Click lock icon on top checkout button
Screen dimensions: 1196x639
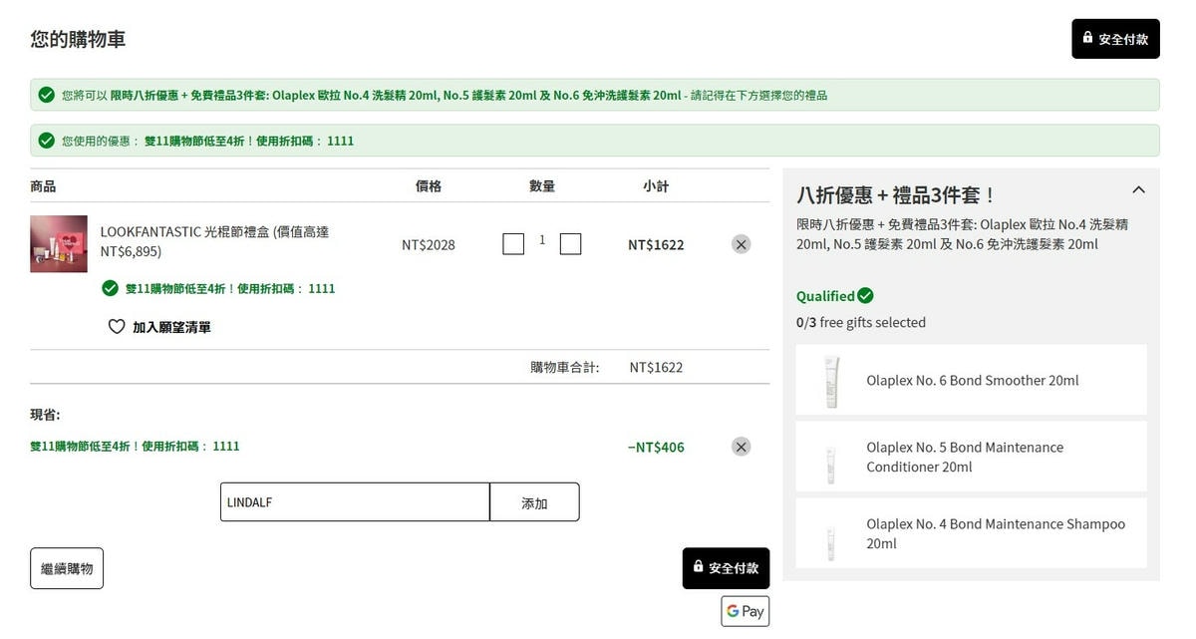tap(1088, 39)
